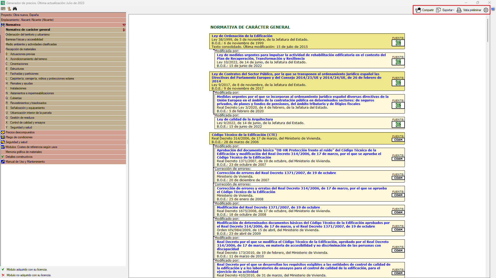Open the settings gear icon
Screen dimensions: 496x278
pyautogui.click(x=486, y=10)
